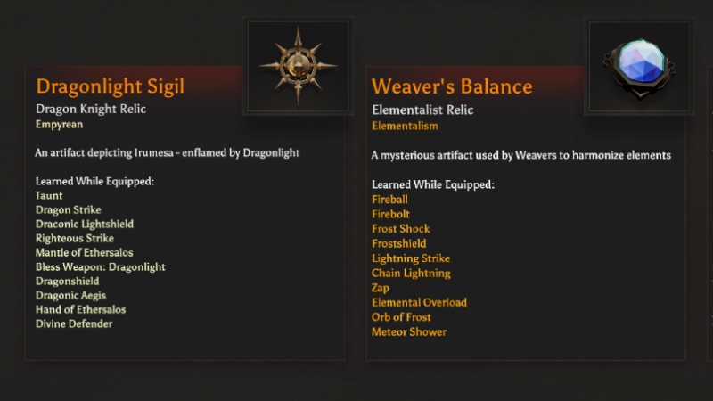This screenshot has height=401, width=713.
Task: Click the Empyrean skill line label
Action: (x=59, y=125)
